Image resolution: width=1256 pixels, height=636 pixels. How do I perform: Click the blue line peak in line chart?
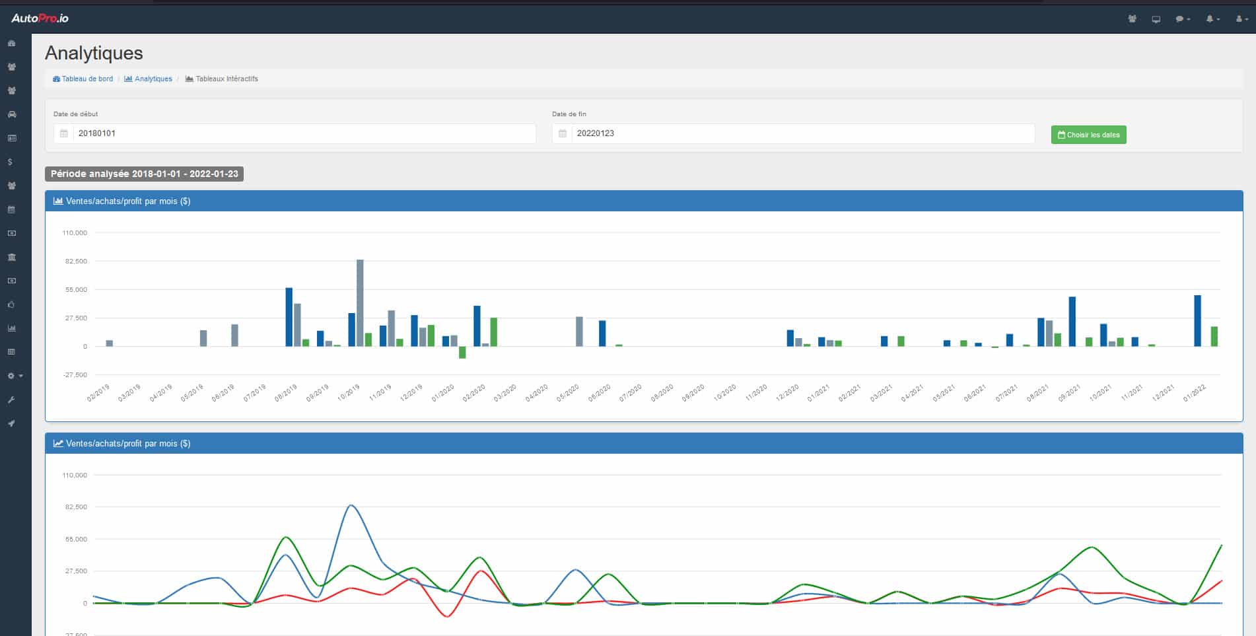[x=351, y=506]
